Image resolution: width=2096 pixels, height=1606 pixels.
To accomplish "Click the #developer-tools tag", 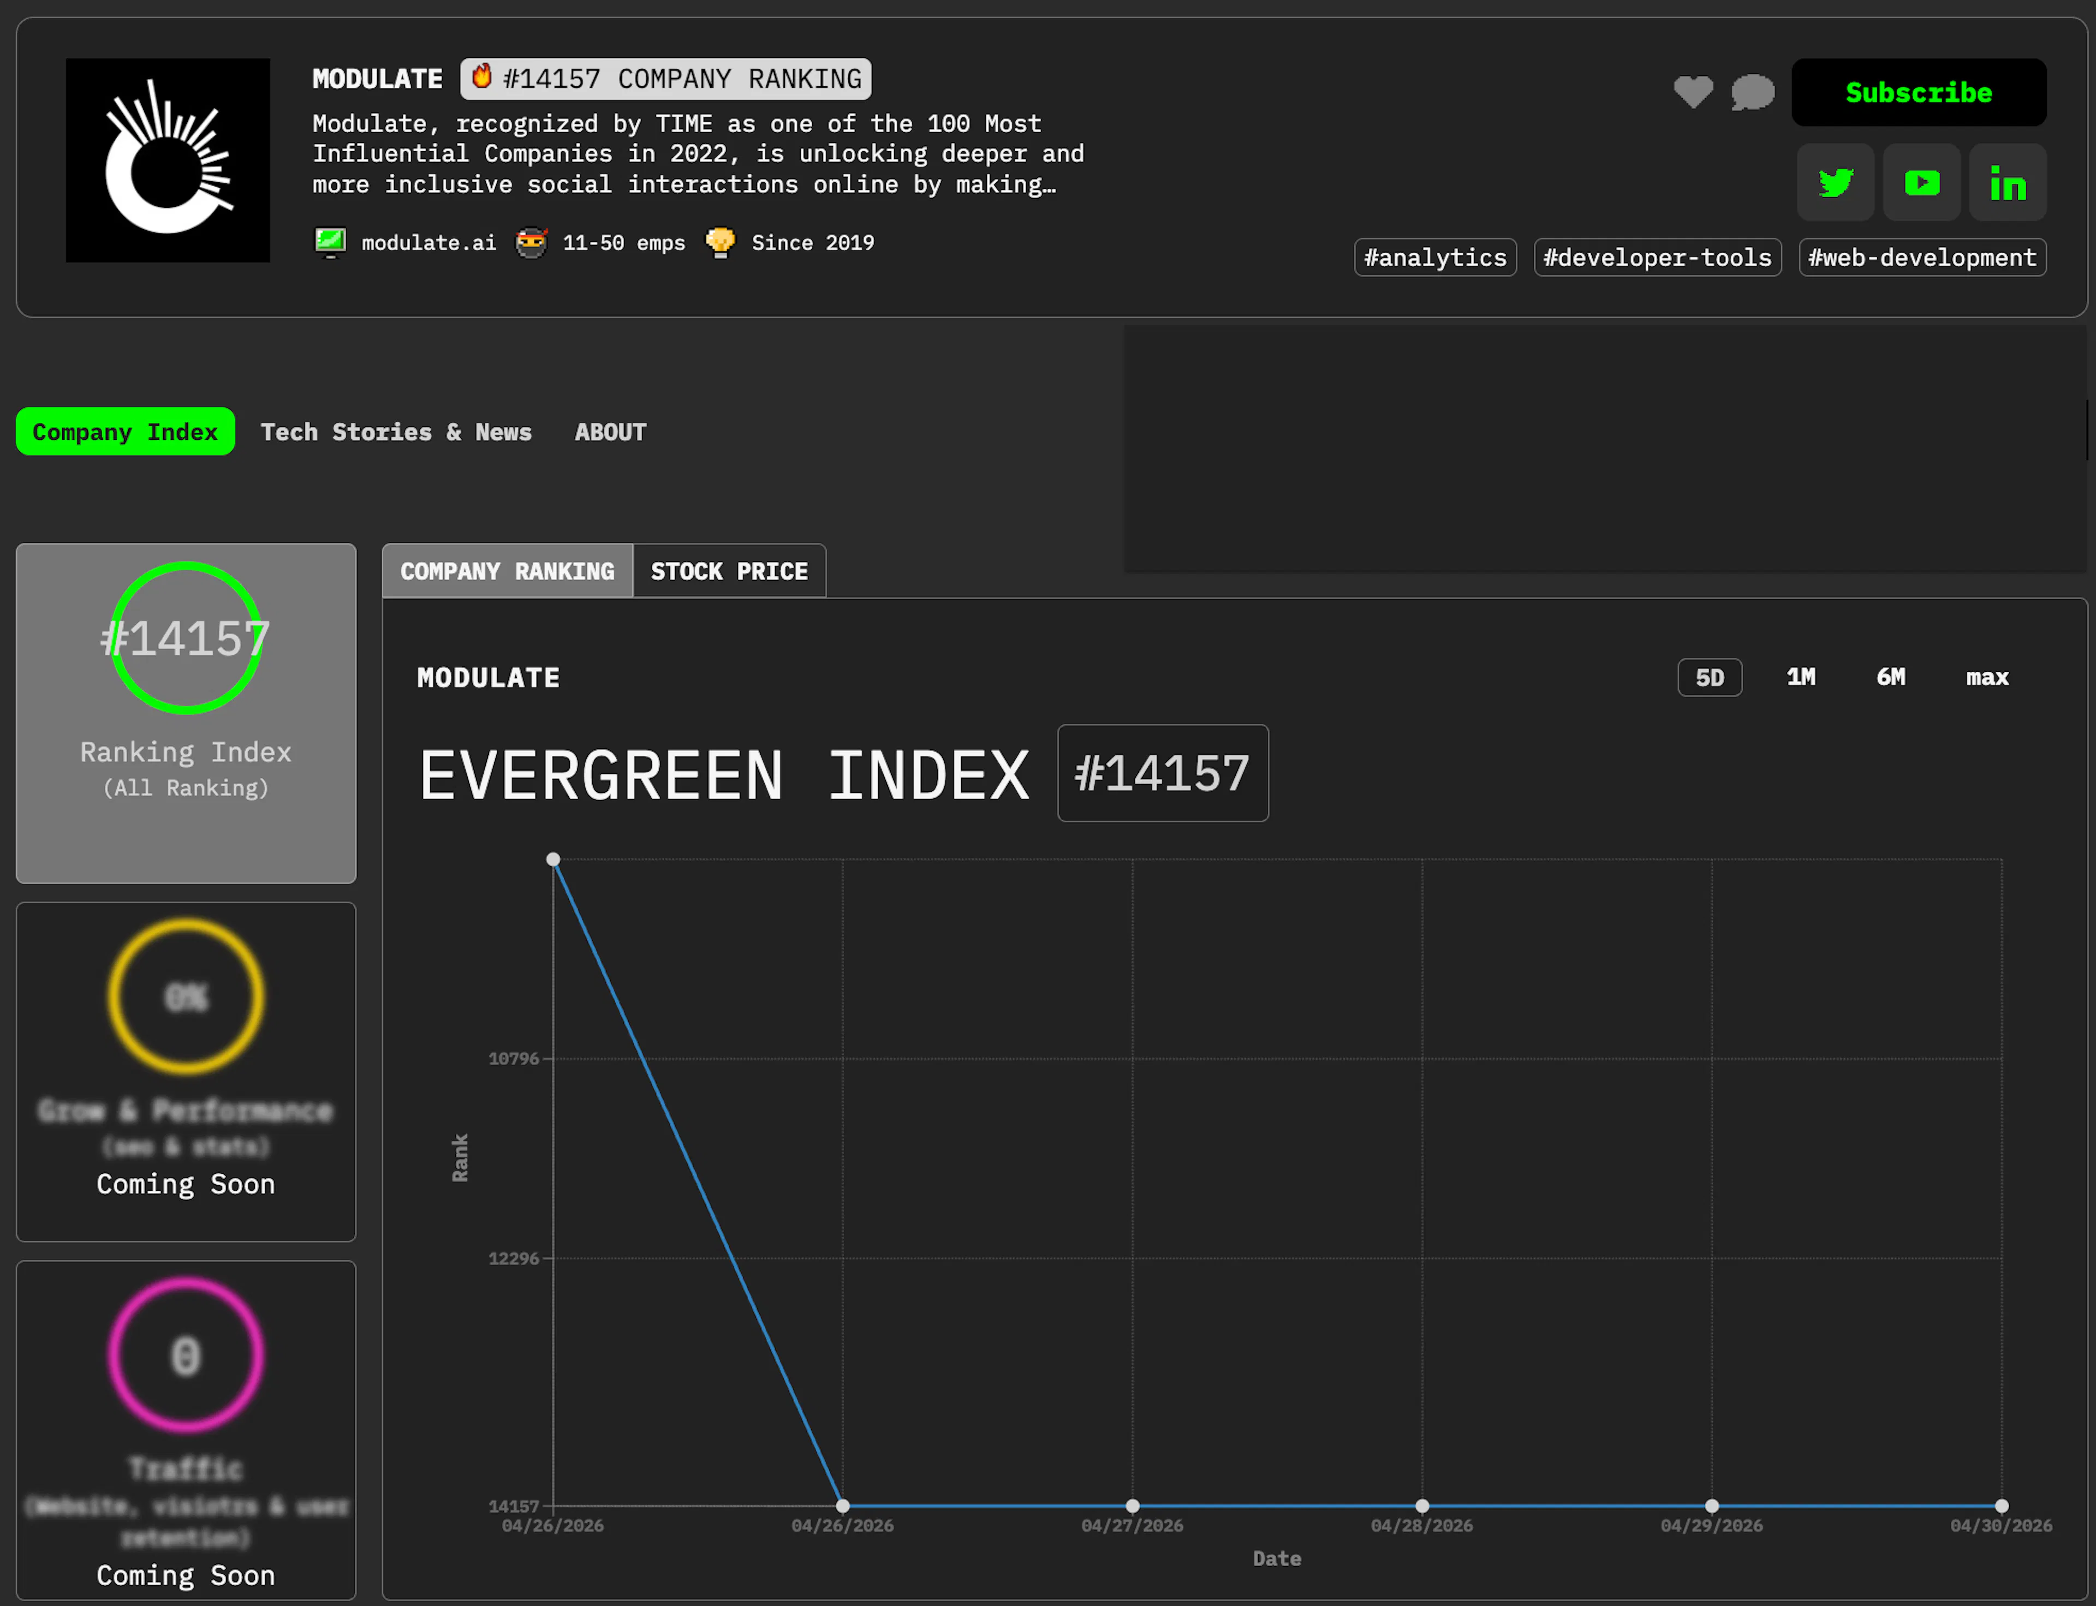I will [1657, 257].
